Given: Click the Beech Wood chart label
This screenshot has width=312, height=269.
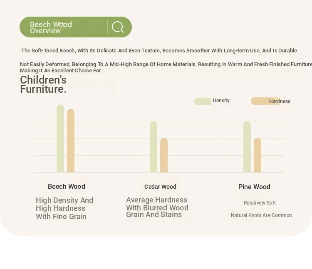Looking at the screenshot, I should 67,187.
